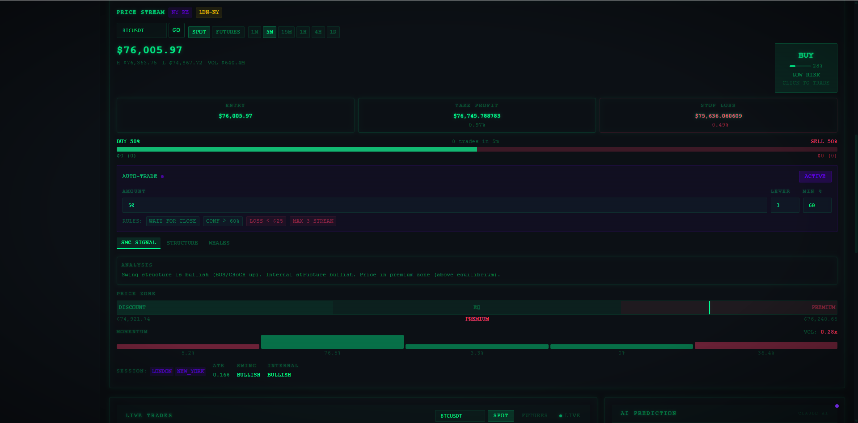Click the $76,005.97 current price
This screenshot has width=858, height=423.
point(149,50)
